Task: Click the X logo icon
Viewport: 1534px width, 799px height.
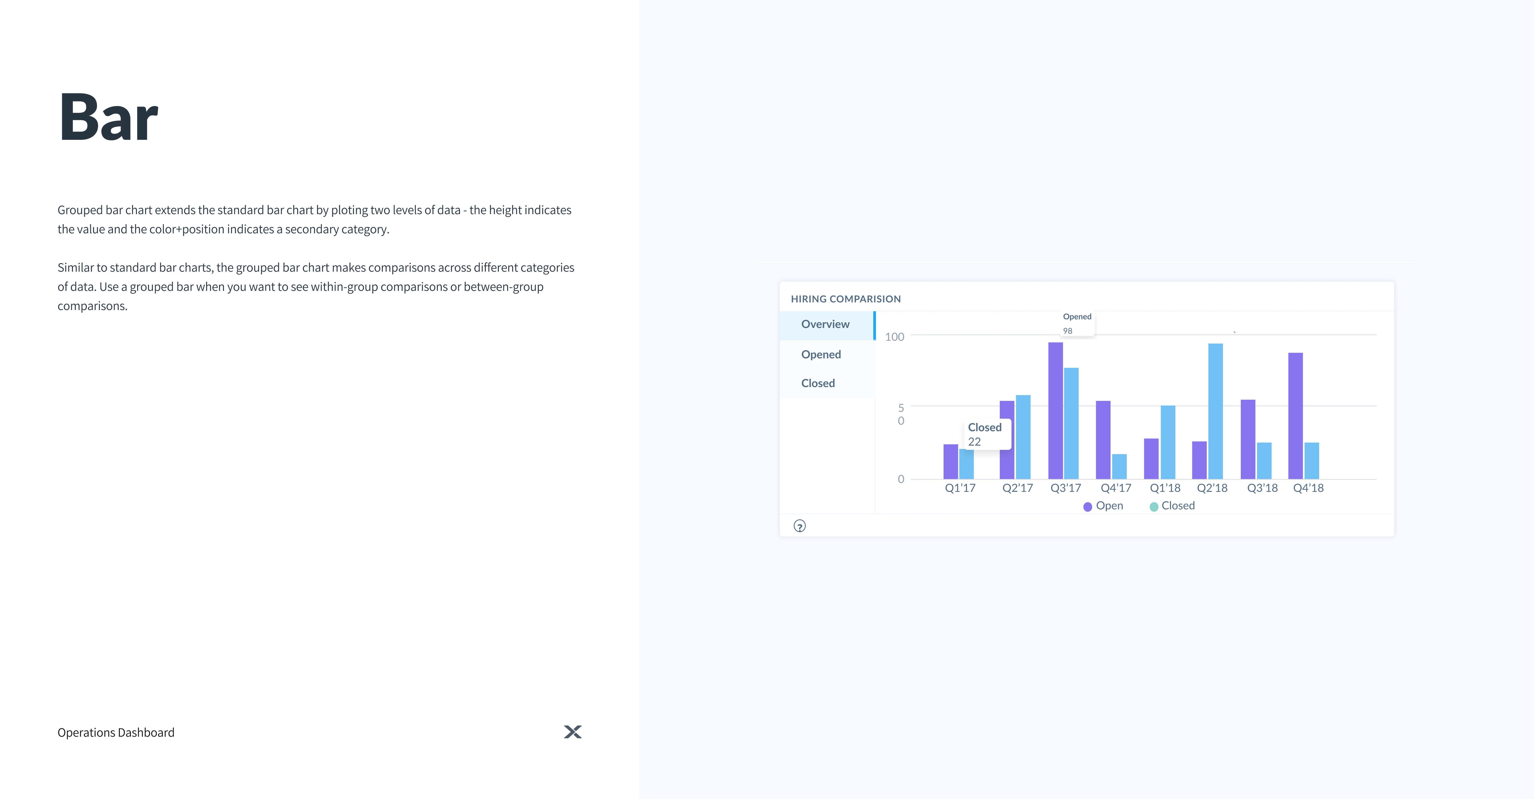Action: coord(573,732)
